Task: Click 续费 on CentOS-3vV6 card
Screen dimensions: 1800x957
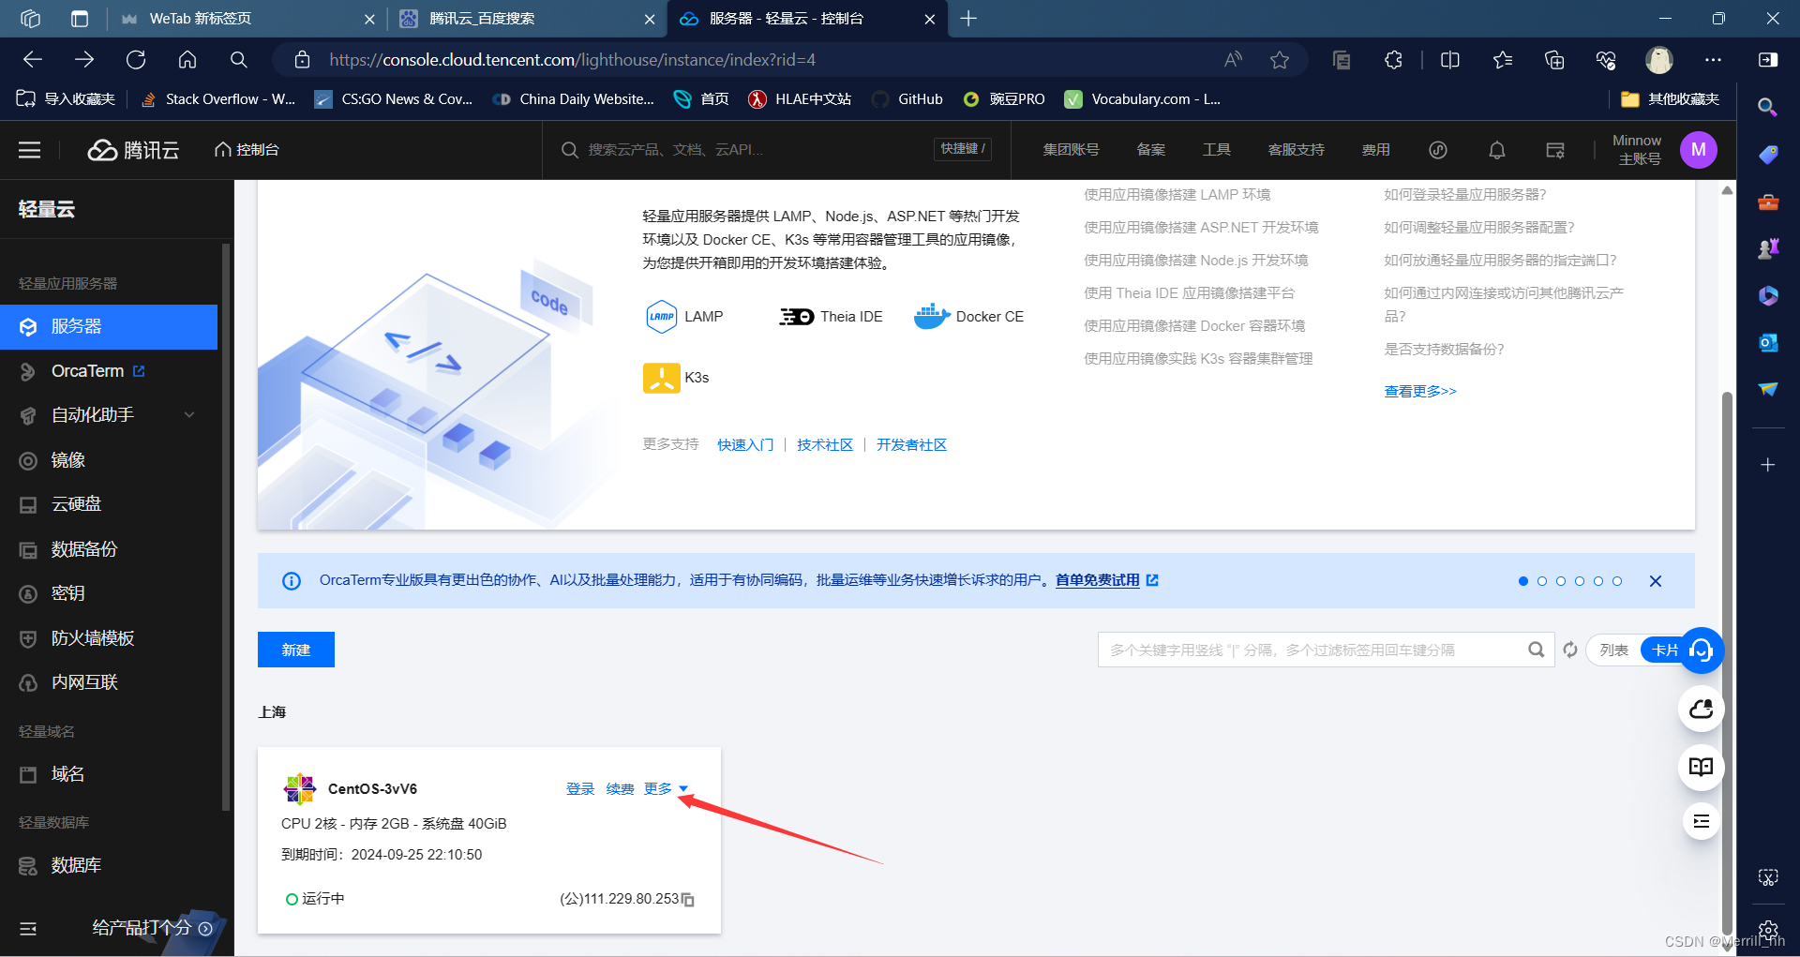Action: click(620, 788)
